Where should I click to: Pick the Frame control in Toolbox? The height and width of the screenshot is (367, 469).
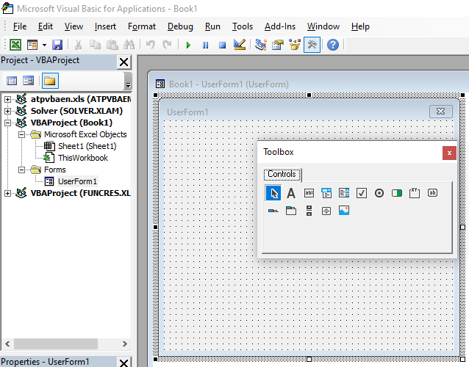415,193
